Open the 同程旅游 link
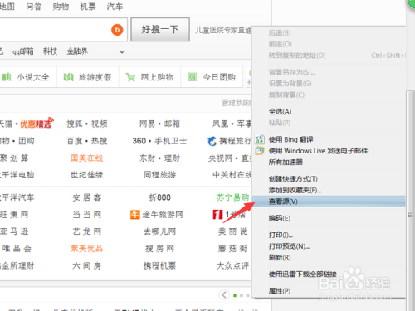 point(159,175)
